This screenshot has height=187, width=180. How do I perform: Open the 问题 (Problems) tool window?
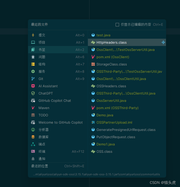(x=58, y=57)
